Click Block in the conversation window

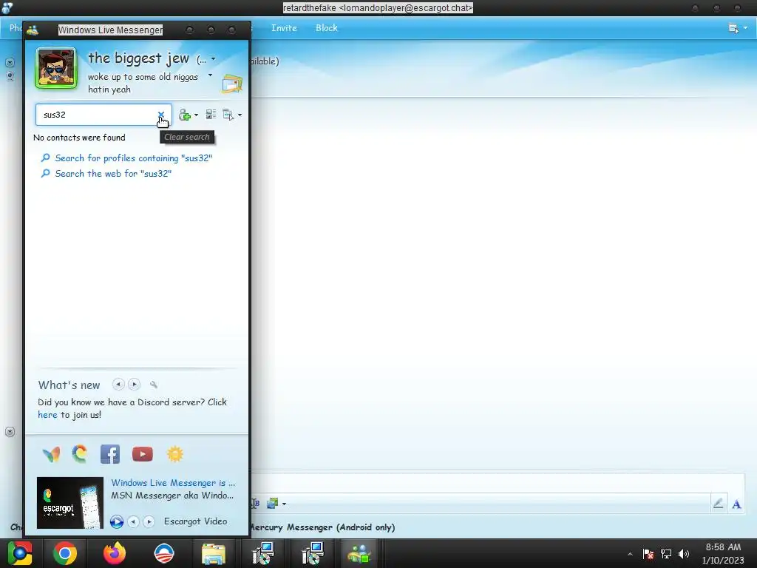(x=327, y=28)
